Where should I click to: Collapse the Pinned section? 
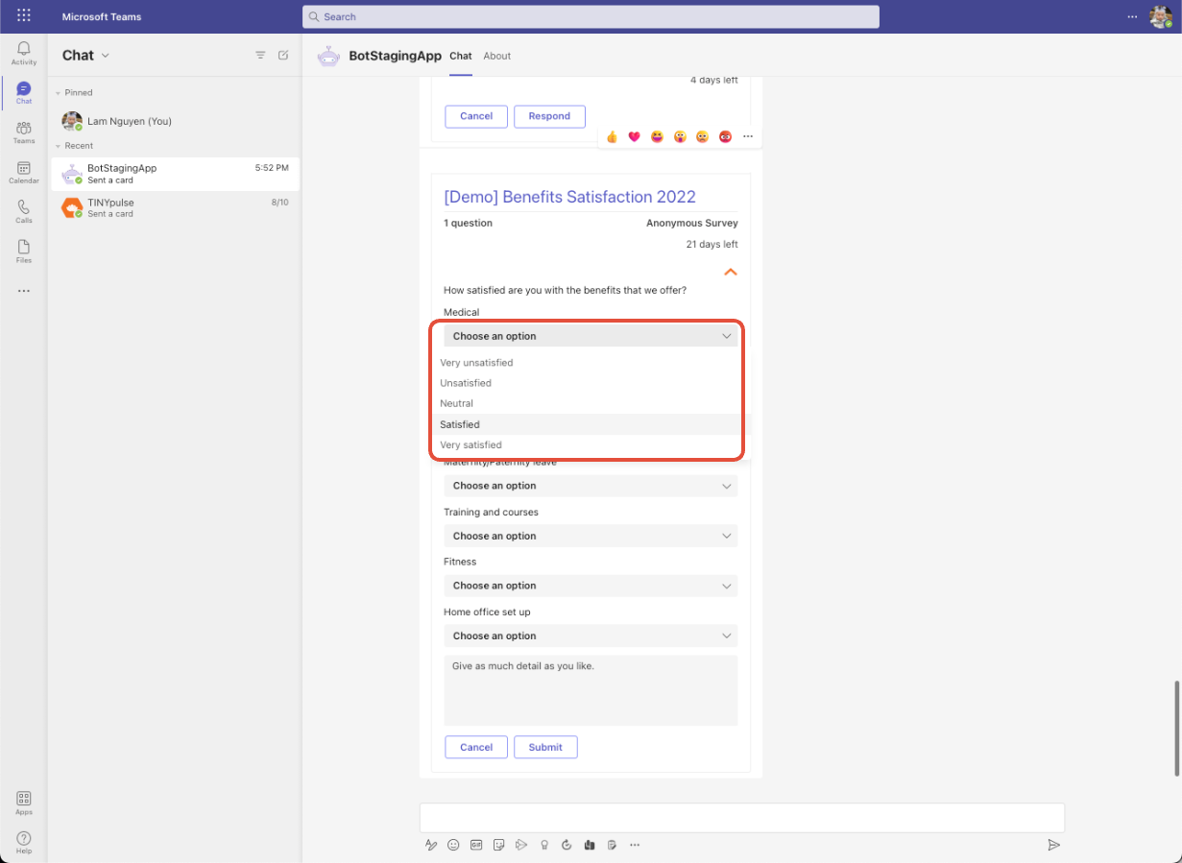[58, 93]
